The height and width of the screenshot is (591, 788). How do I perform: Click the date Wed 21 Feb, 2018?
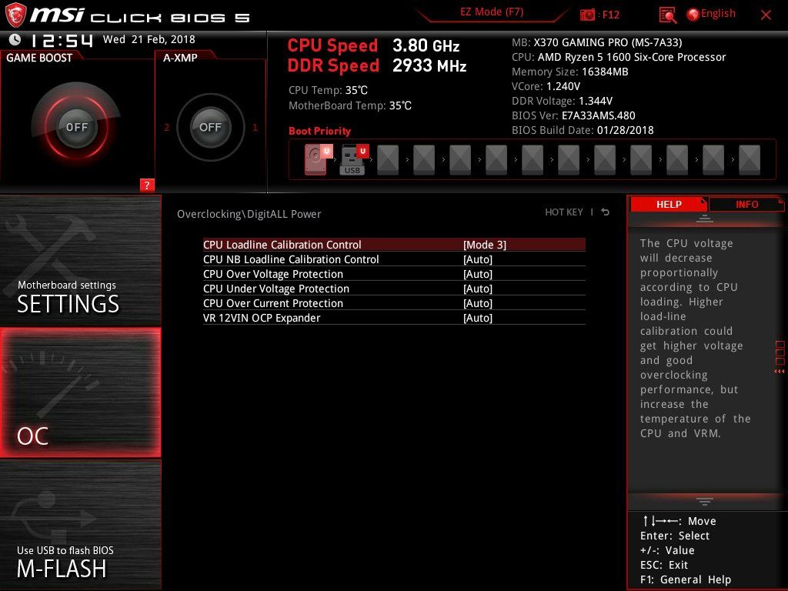coord(149,39)
